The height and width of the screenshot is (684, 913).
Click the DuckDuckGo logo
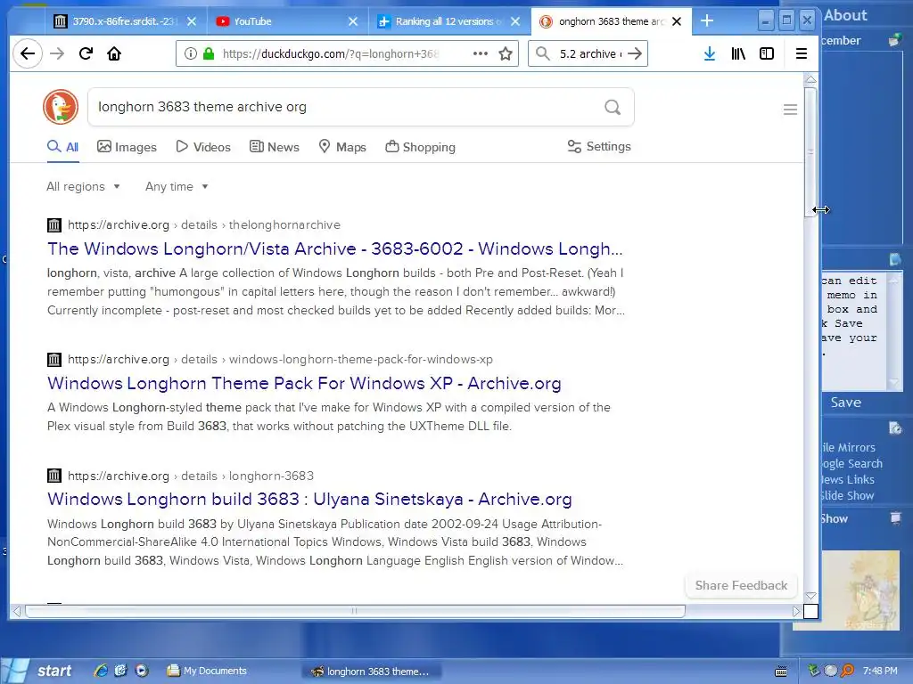(61, 107)
